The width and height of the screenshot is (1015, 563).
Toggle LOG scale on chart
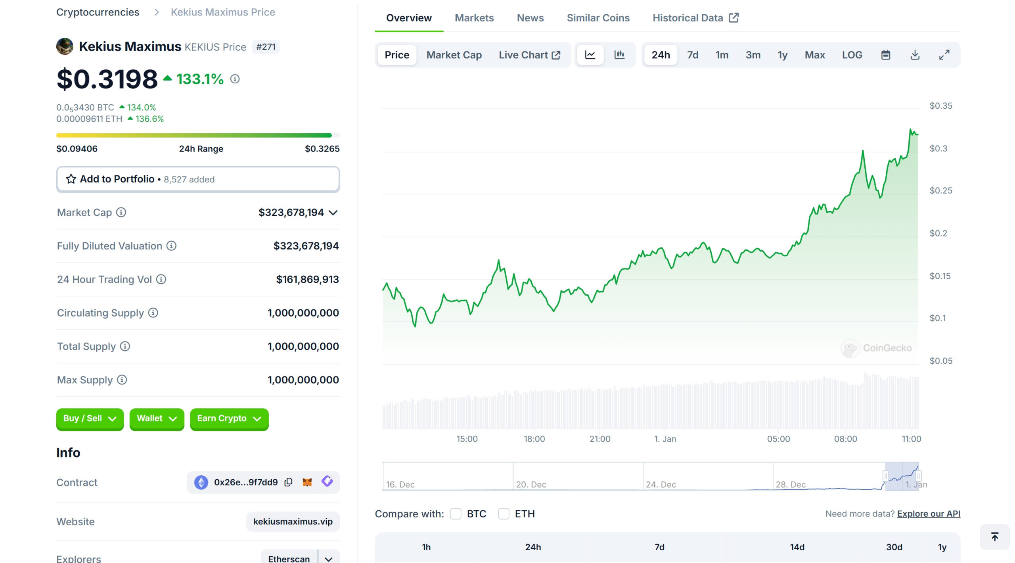click(x=852, y=55)
